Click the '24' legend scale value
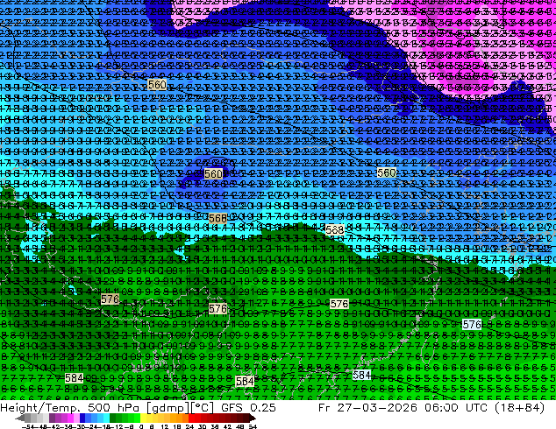 pyautogui.click(x=189, y=426)
